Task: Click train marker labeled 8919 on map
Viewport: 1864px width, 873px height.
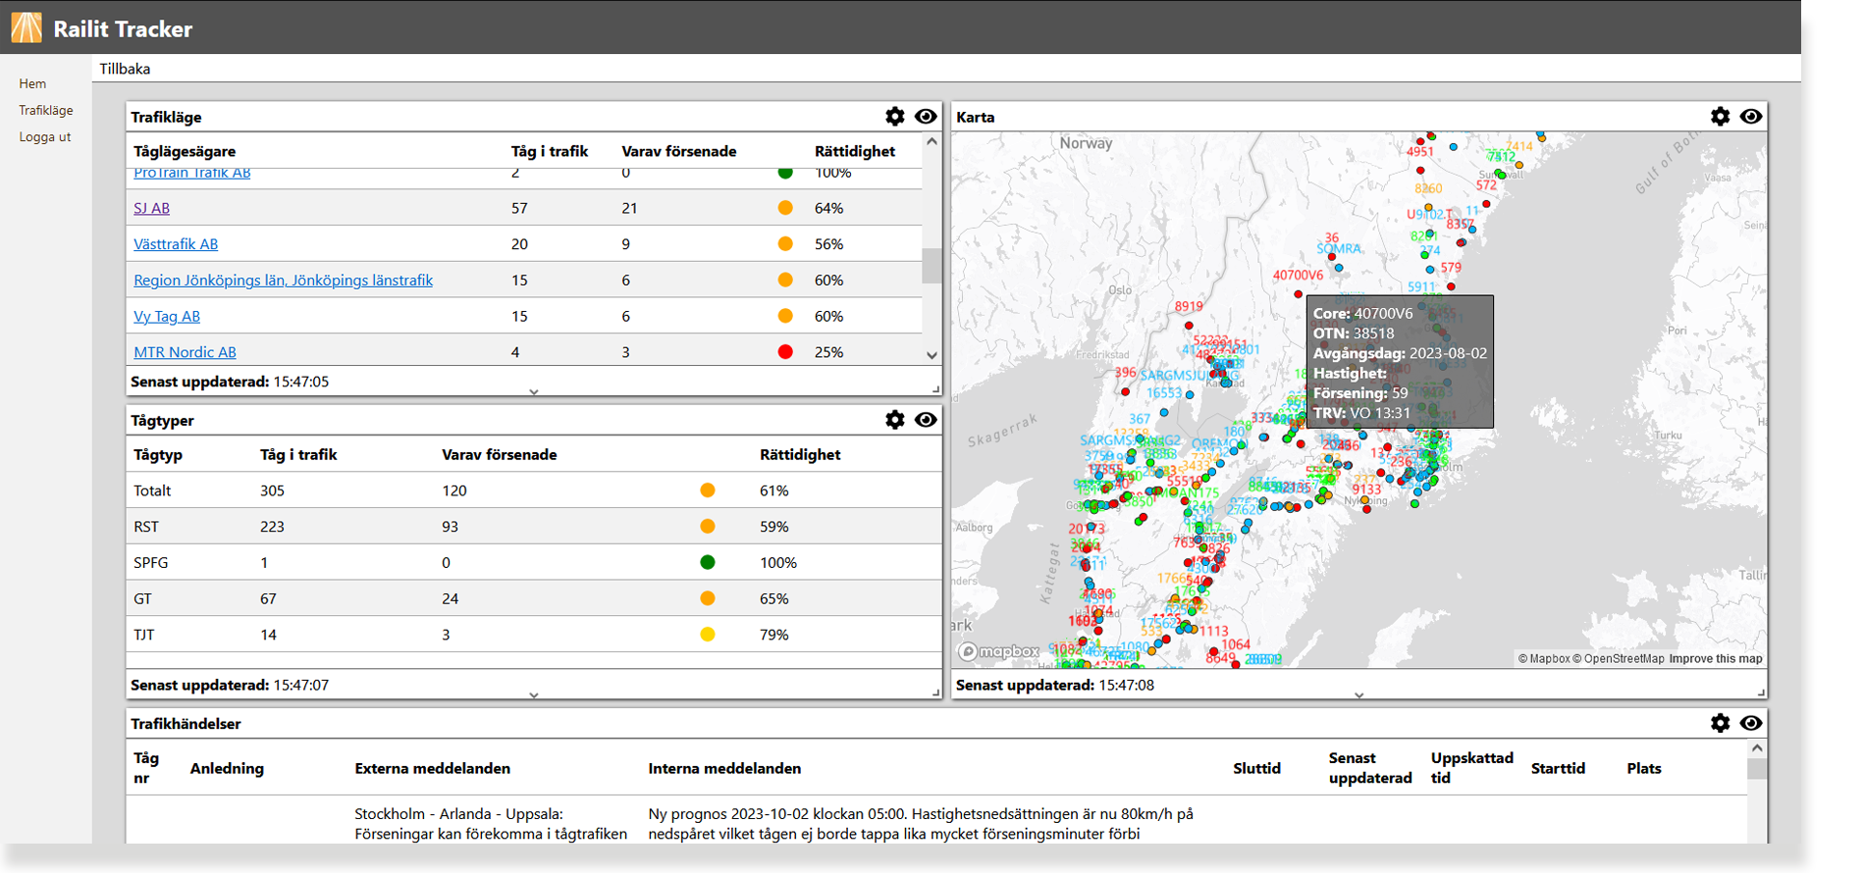Action: 1189,325
